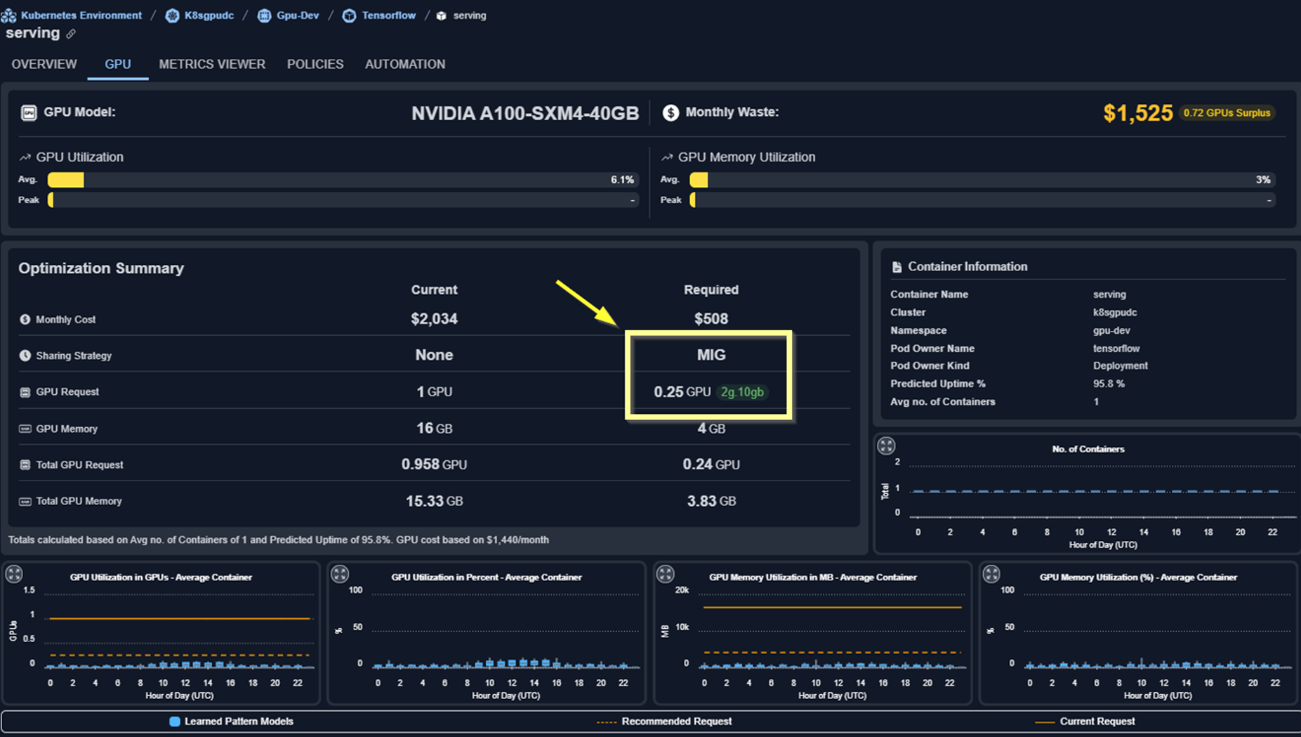Viewport: 1301px width, 737px height.
Task: Click the Sharing Strategy clock icon
Action: [25, 356]
